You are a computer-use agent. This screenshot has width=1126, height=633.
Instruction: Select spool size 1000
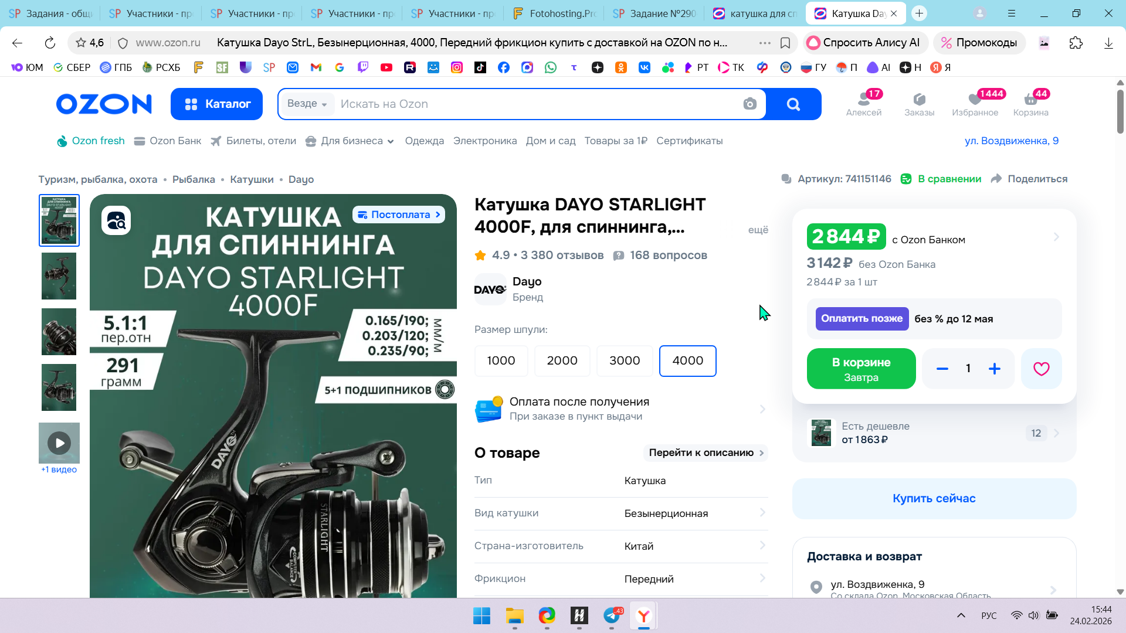[501, 361]
